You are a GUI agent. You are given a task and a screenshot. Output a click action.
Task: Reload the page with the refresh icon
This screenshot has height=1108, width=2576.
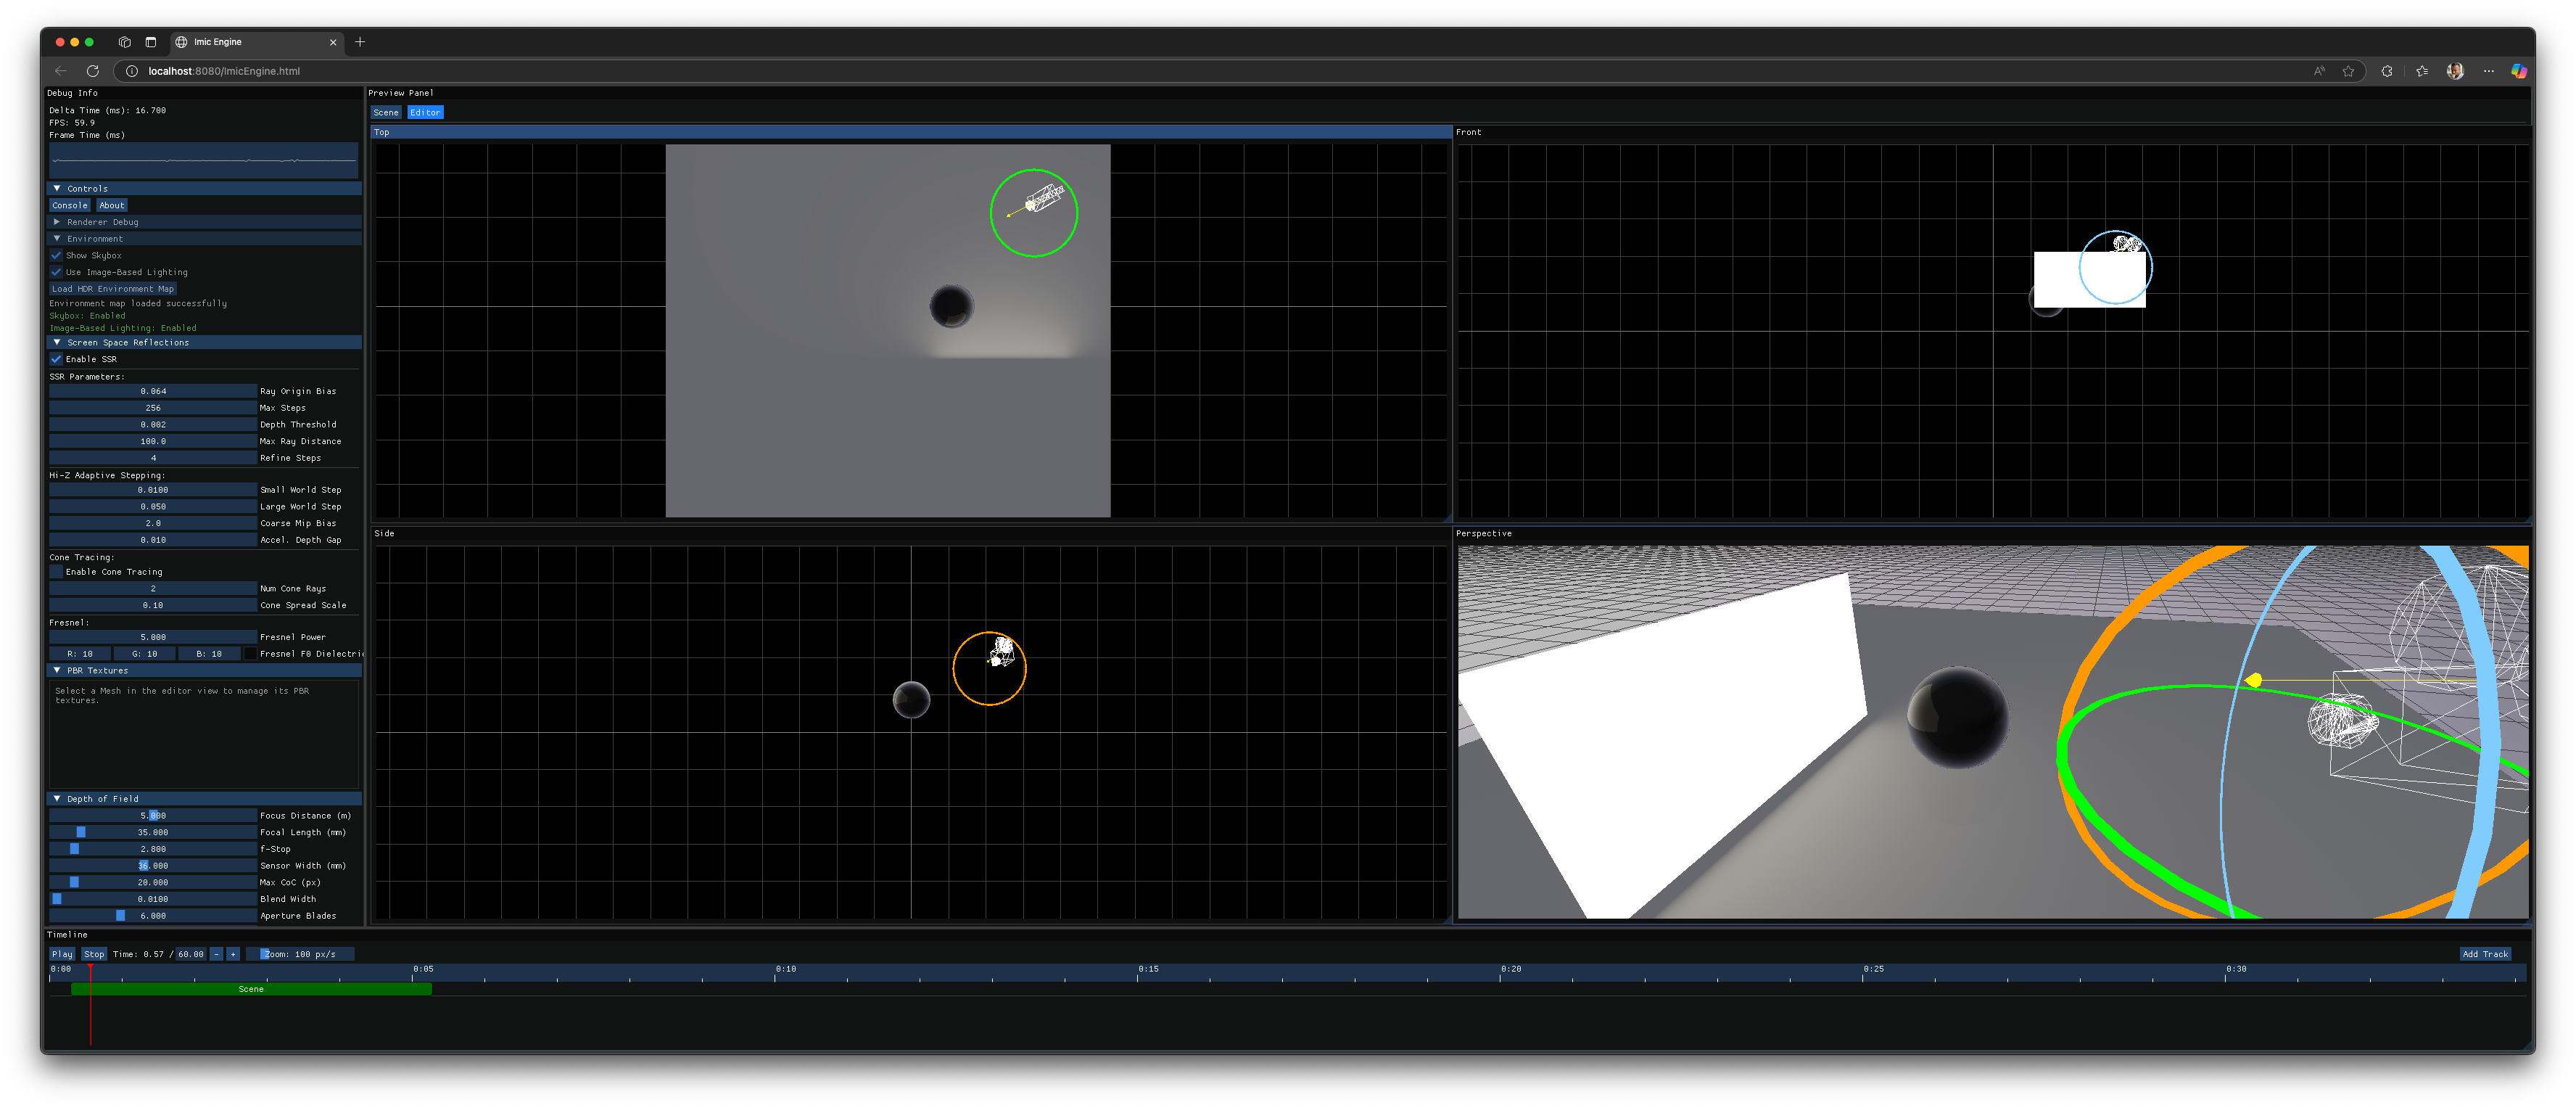[93, 71]
